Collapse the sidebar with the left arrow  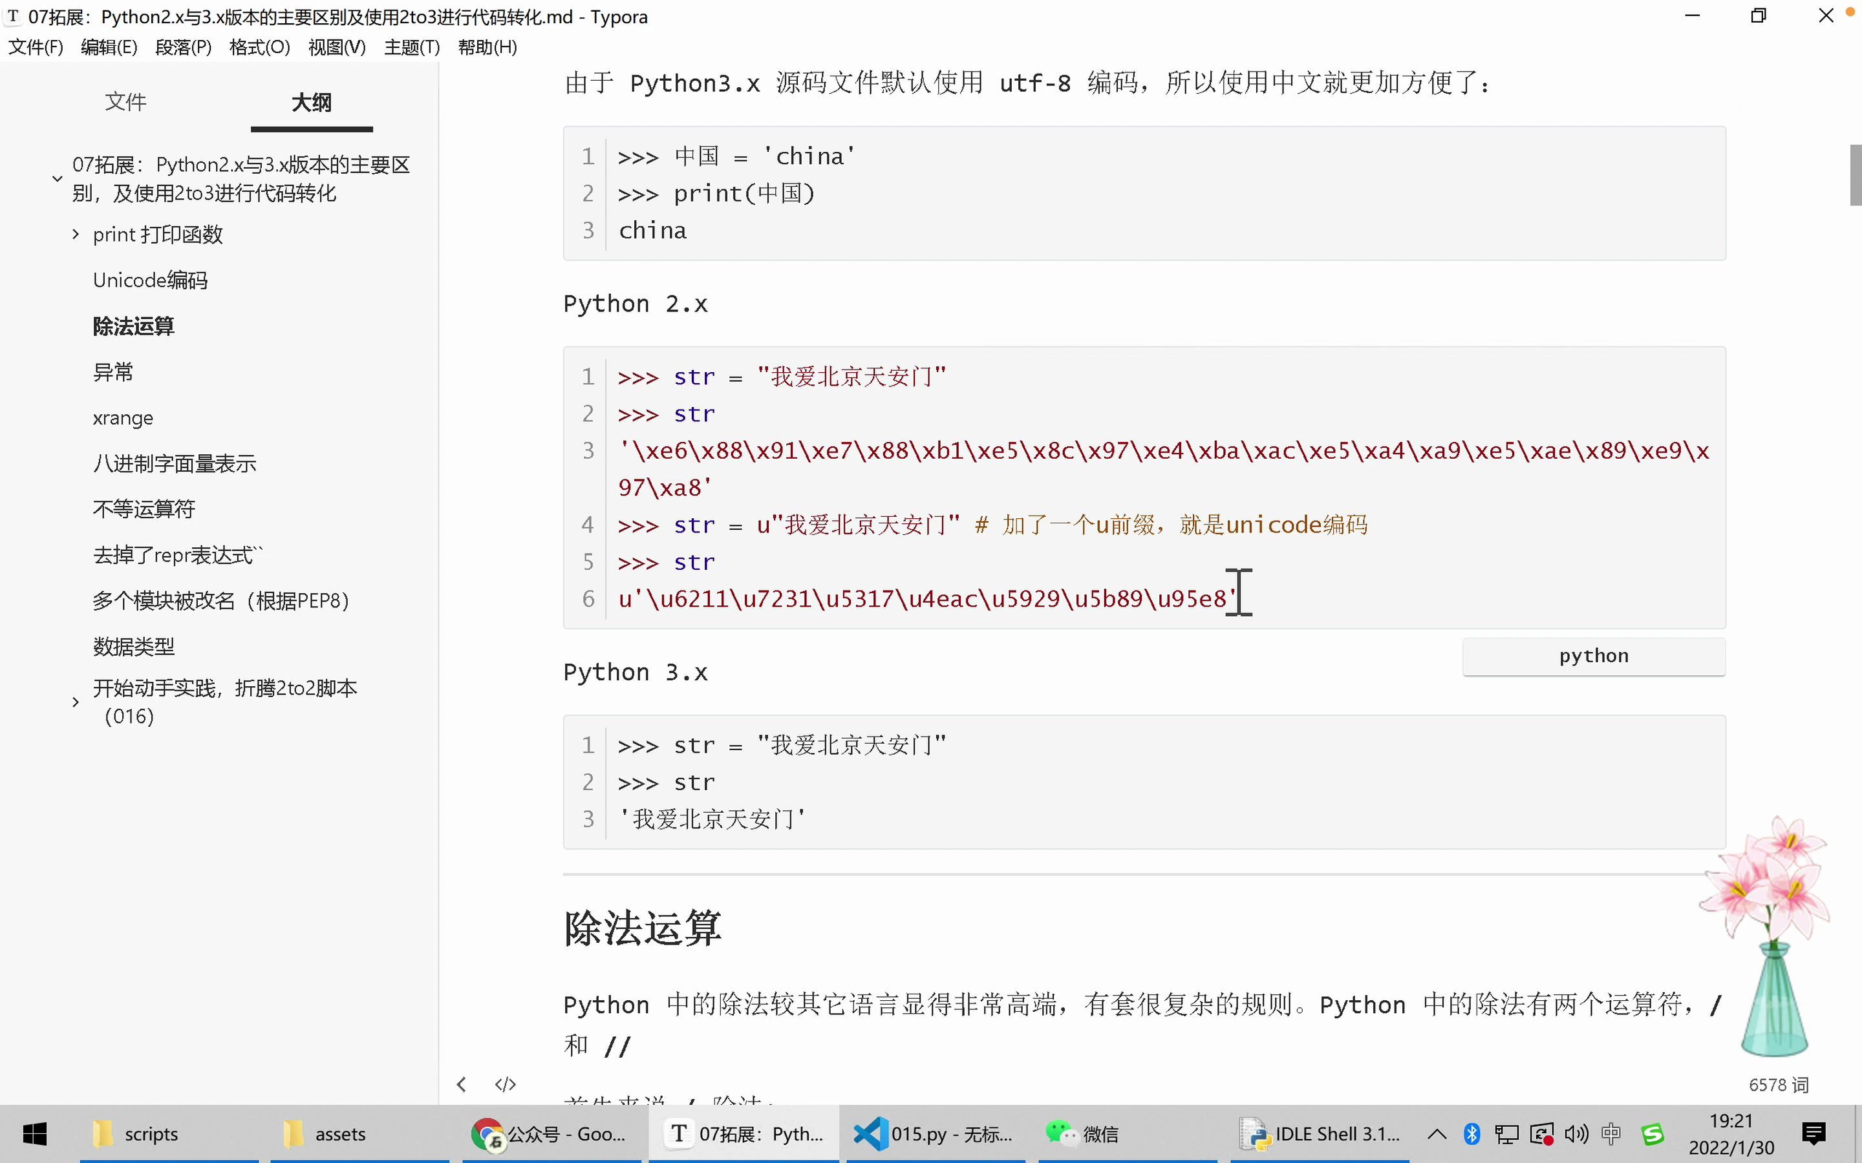(x=461, y=1085)
